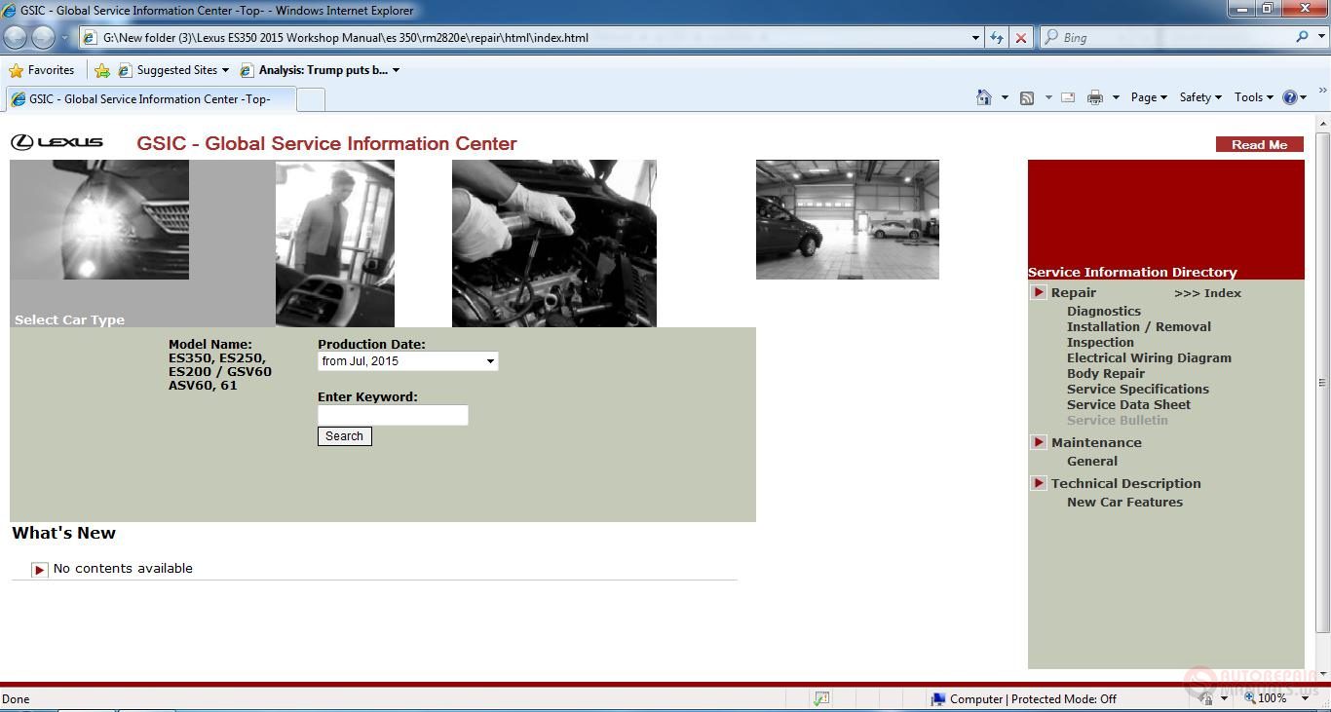This screenshot has width=1331, height=712.
Task: Click the Search button
Action: [x=344, y=436]
